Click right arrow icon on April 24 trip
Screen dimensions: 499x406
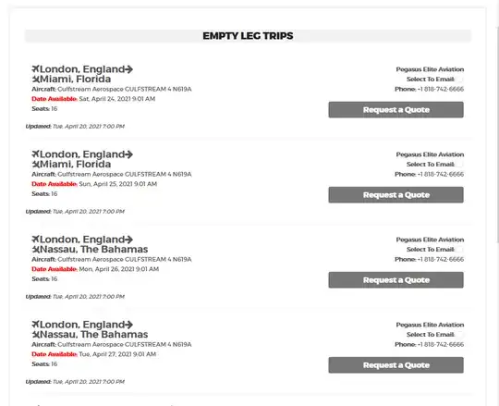[128, 69]
